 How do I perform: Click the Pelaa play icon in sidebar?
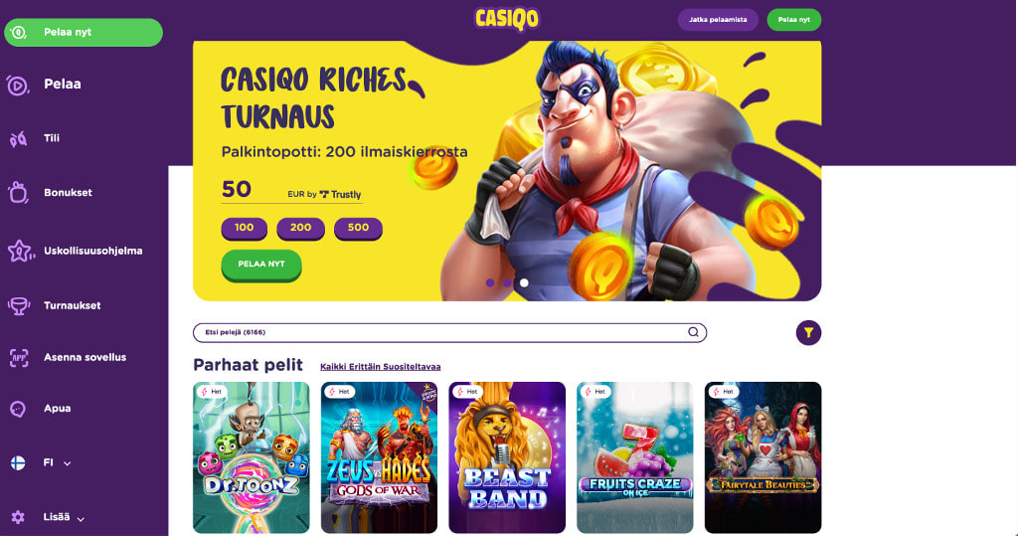(18, 86)
